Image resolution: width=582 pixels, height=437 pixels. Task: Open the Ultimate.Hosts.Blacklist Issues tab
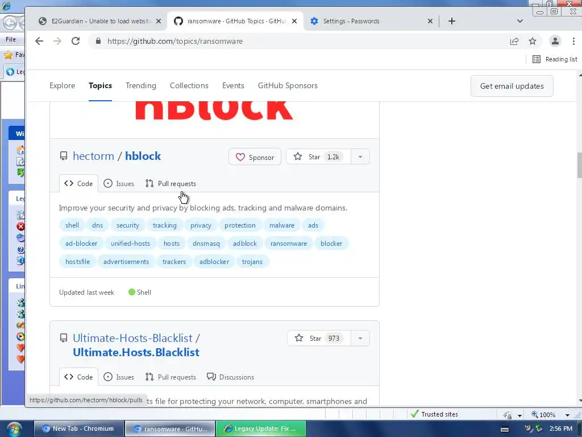(x=119, y=377)
